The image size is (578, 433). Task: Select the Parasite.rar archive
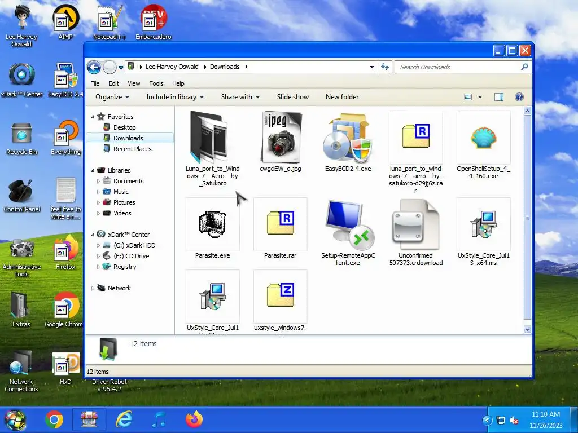coord(280,228)
